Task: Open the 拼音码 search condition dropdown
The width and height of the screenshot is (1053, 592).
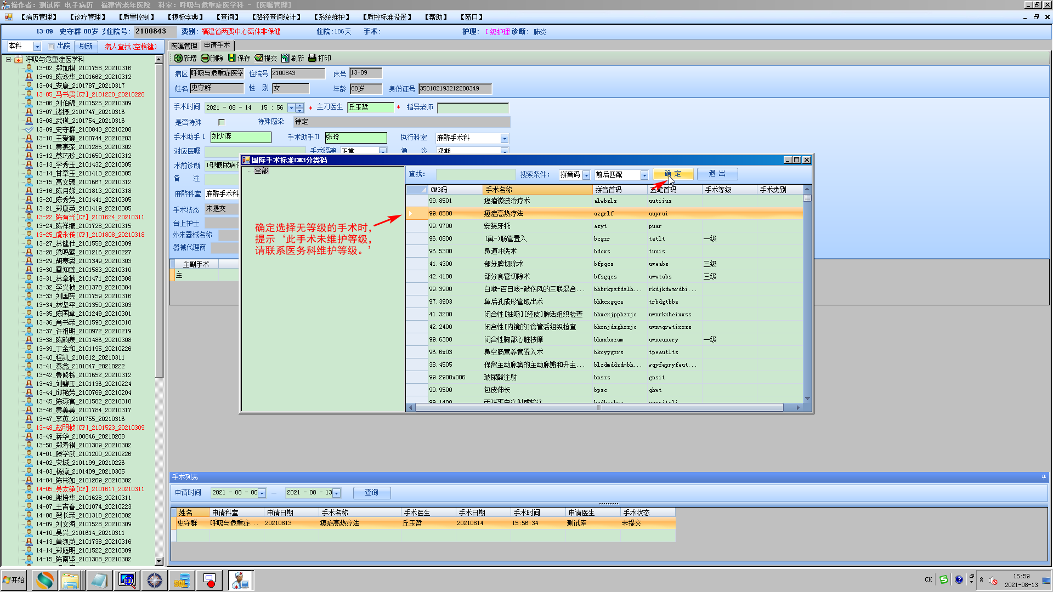Action: [x=586, y=175]
